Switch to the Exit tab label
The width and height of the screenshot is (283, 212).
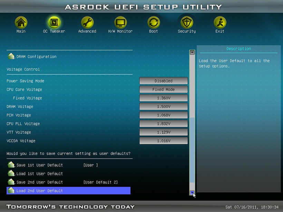click(x=220, y=31)
